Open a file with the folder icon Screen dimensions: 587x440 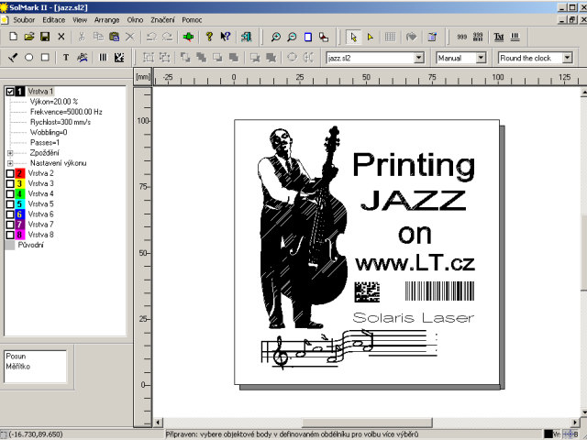pyautogui.click(x=29, y=37)
